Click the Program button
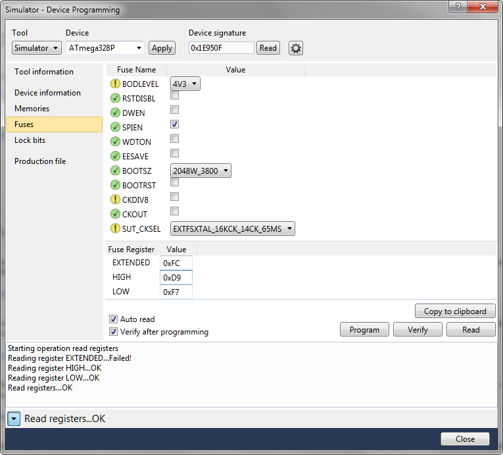Viewport: 503px width, 455px height. [364, 329]
